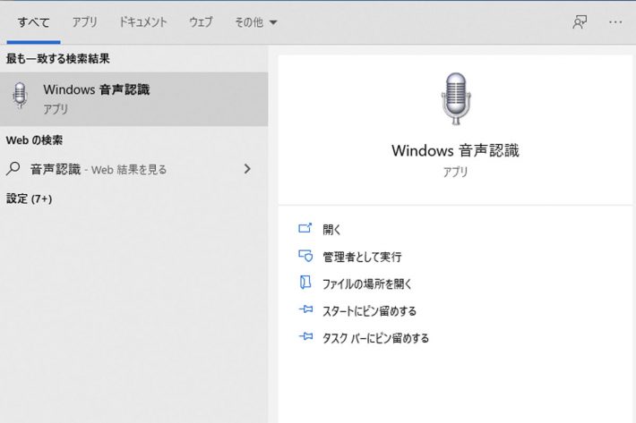Image resolution: width=636 pixels, height=423 pixels.
Task: Choose ファイルの場所を開く
Action: [367, 283]
